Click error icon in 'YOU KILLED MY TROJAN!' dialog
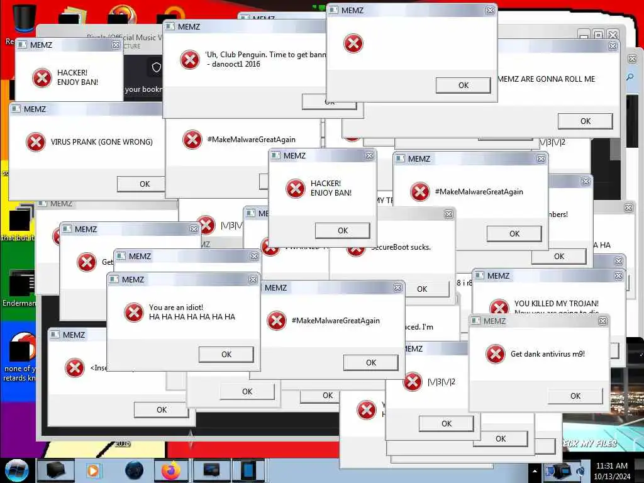The image size is (644, 483). (499, 306)
